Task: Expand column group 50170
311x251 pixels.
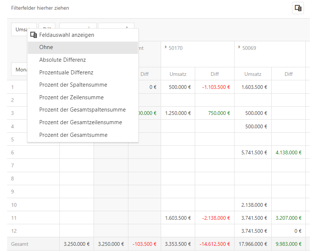Action: point(166,48)
